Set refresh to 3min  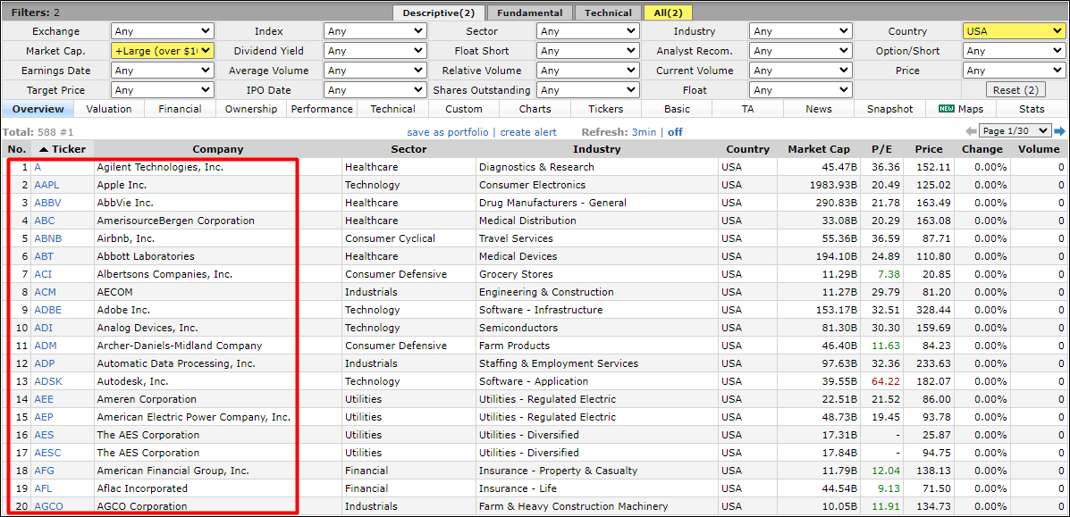644,132
